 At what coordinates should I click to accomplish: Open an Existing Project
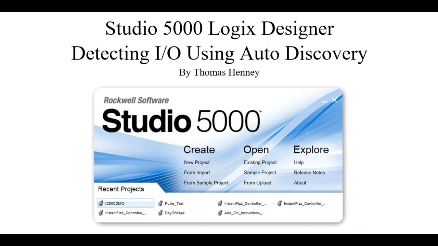pos(260,162)
